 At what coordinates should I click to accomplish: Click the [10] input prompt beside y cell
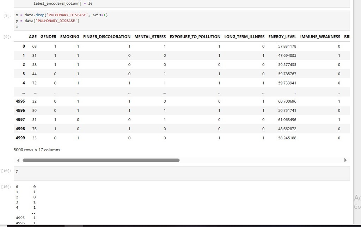[x=6, y=171]
